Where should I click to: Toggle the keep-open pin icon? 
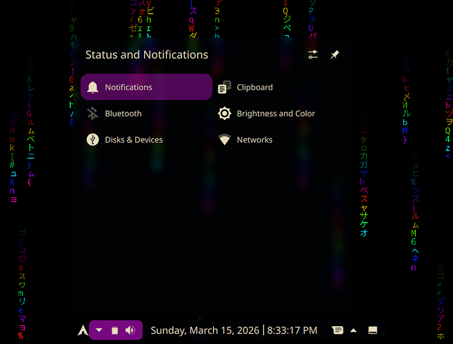(335, 55)
